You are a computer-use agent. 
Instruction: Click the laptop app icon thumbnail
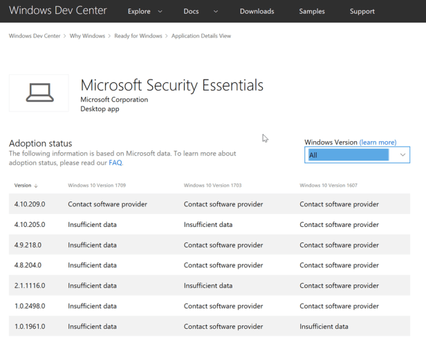click(39, 93)
